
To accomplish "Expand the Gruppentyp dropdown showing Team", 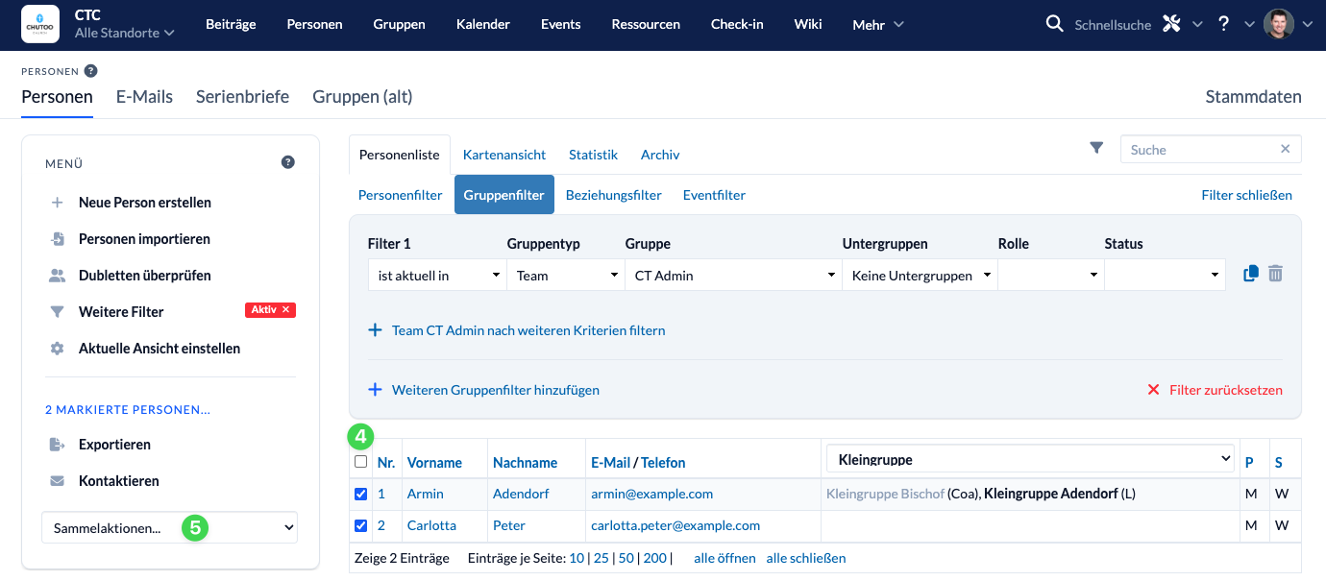I will (x=564, y=276).
